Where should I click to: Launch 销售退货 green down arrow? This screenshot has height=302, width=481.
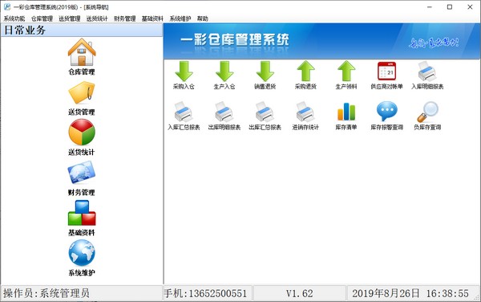[x=265, y=71]
